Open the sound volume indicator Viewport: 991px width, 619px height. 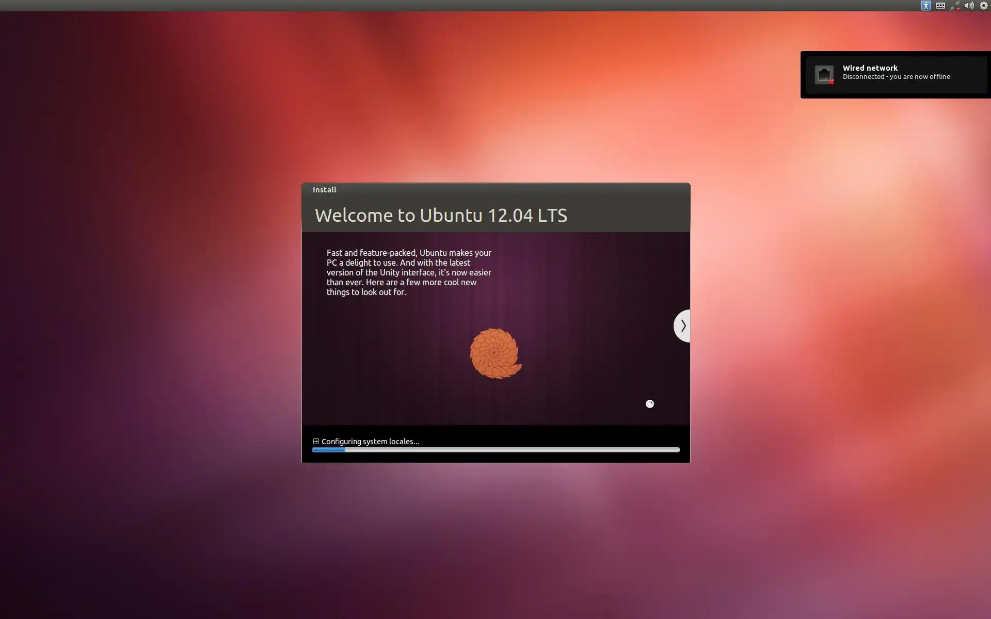[x=969, y=6]
